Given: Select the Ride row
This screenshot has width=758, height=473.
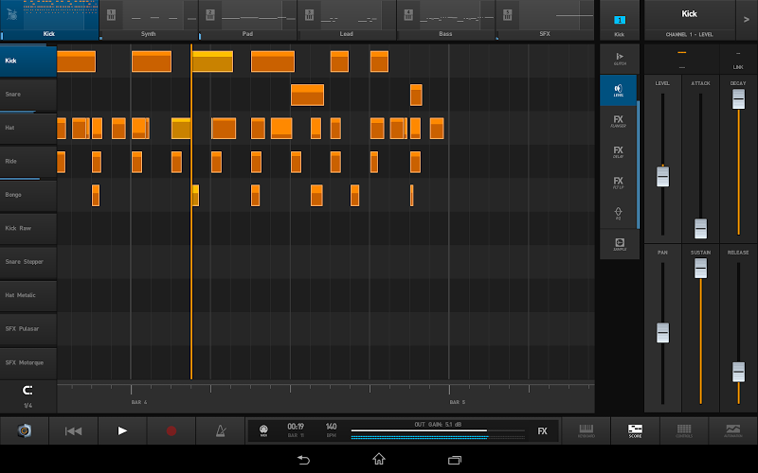Looking at the screenshot, I should [x=28, y=161].
